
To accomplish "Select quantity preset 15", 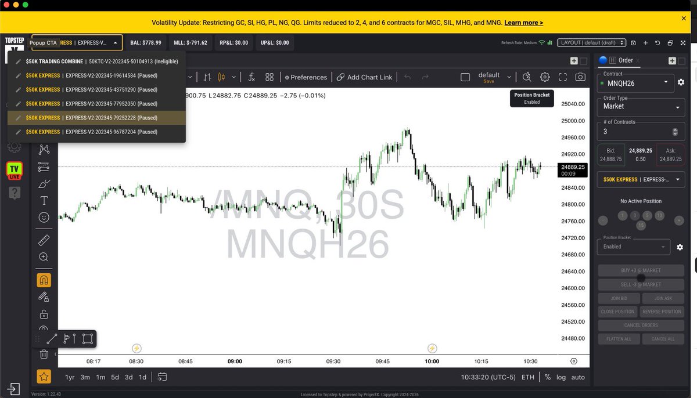I will pyautogui.click(x=641, y=225).
